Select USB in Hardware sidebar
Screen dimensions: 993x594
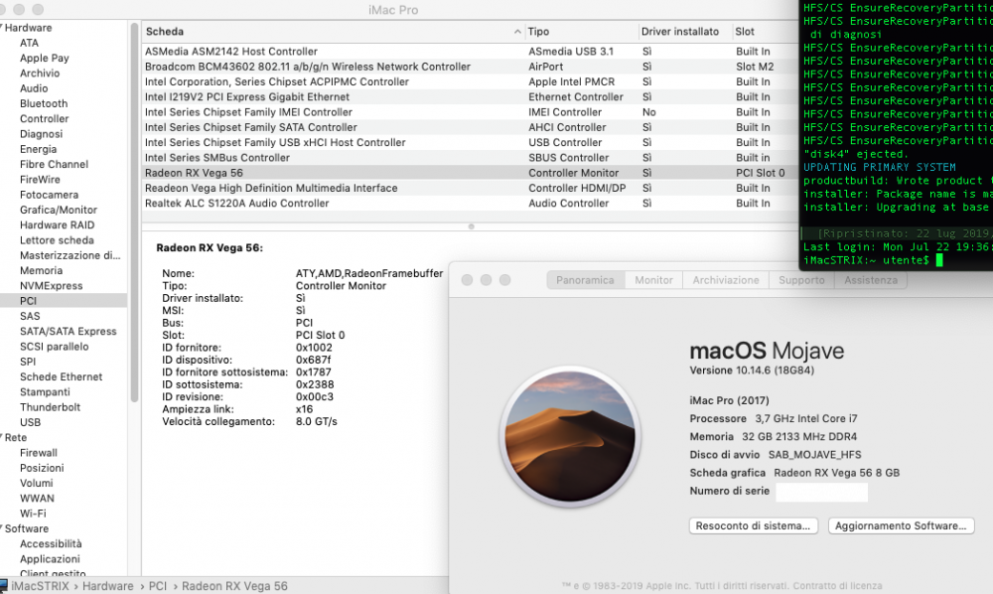[30, 423]
